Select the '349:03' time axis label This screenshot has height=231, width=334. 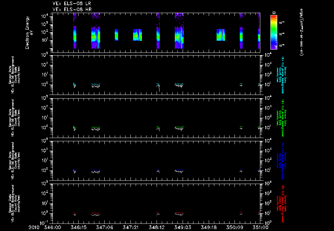tap(183, 227)
